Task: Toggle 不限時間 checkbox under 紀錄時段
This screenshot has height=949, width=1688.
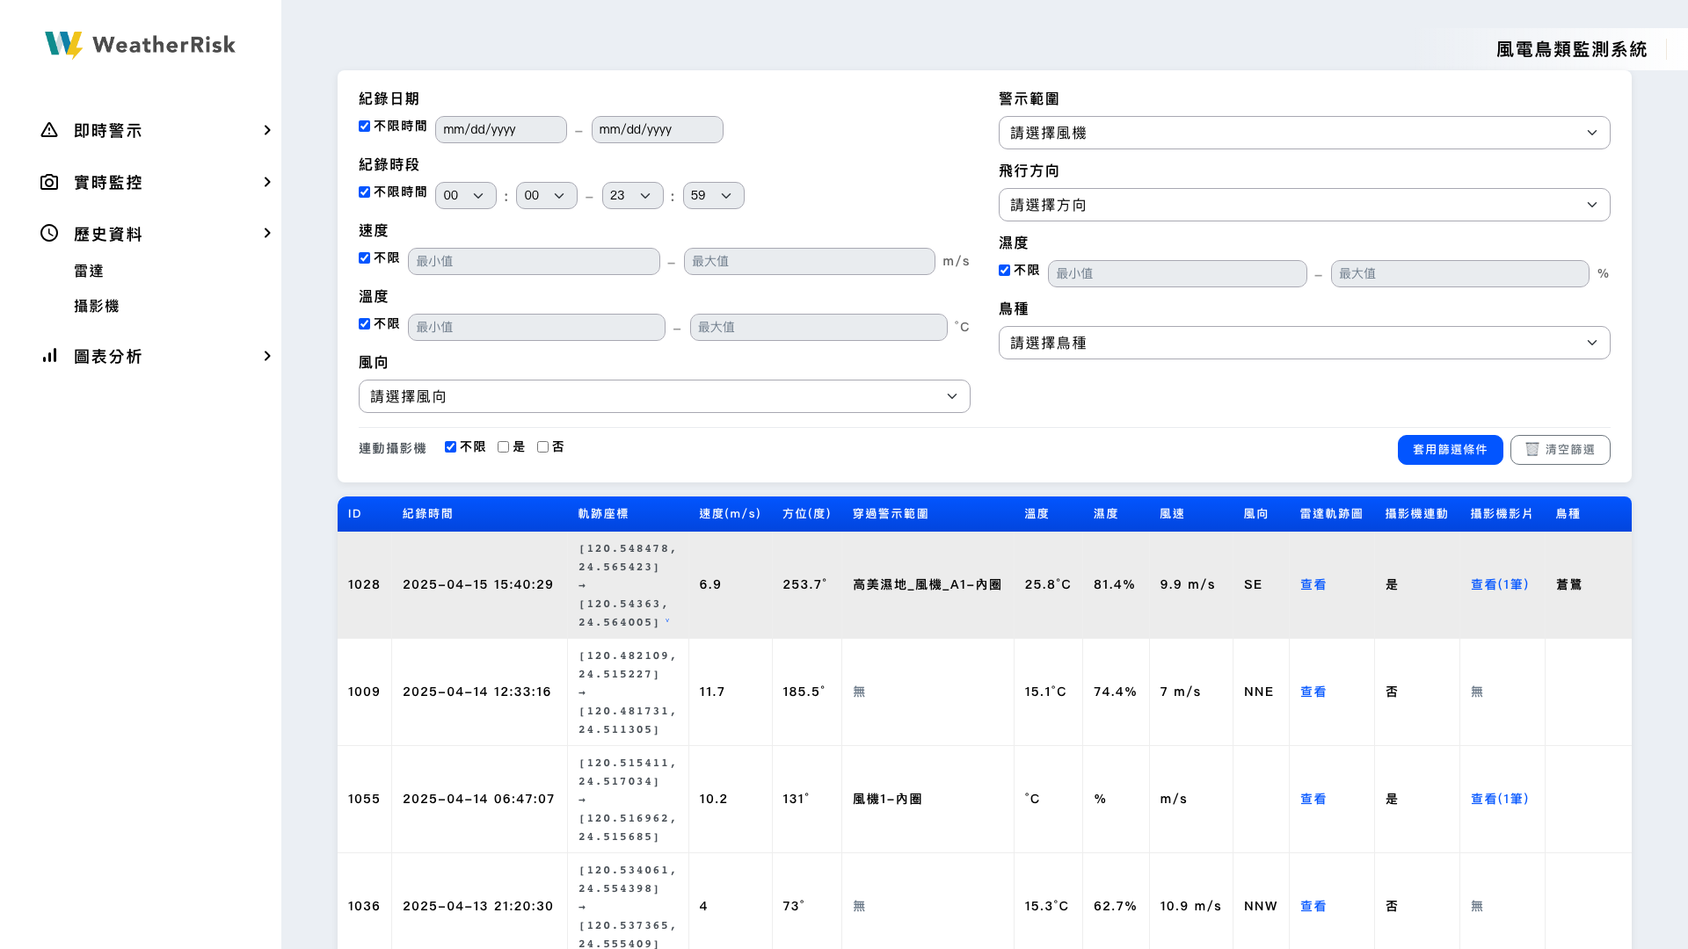Action: [364, 192]
